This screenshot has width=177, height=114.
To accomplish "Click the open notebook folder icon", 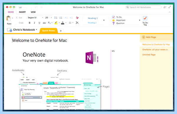I will pyautogui.click(x=20, y=7).
